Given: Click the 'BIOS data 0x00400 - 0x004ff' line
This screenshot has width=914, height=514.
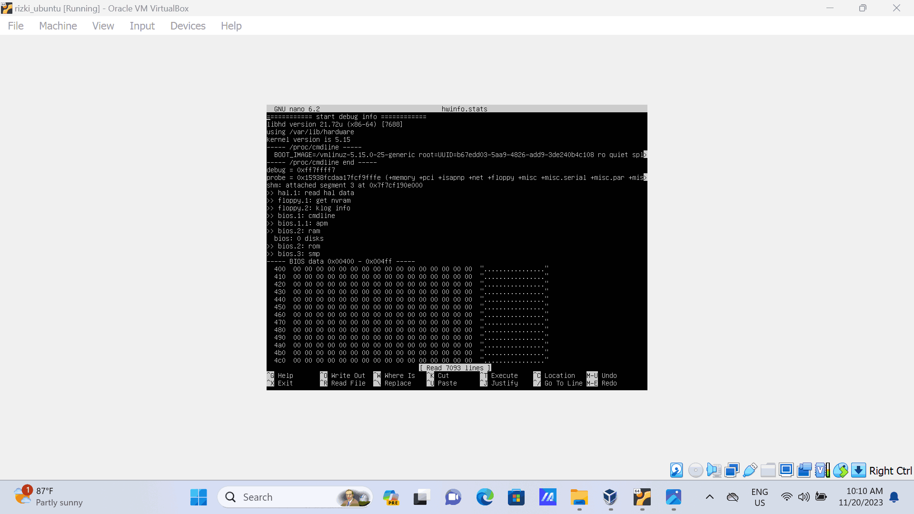Looking at the screenshot, I should click(x=341, y=261).
